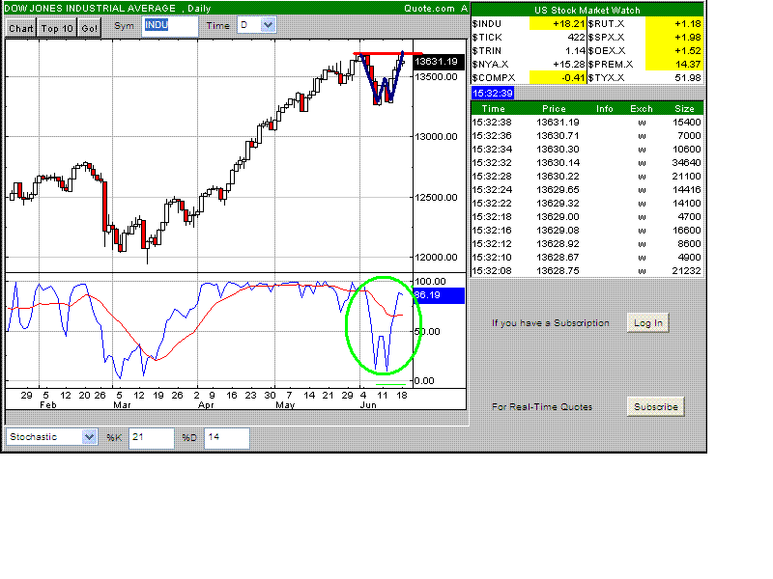Focus the Sym input field containing INDU
Image resolution: width=773 pixels, height=579 pixels.
(x=170, y=26)
